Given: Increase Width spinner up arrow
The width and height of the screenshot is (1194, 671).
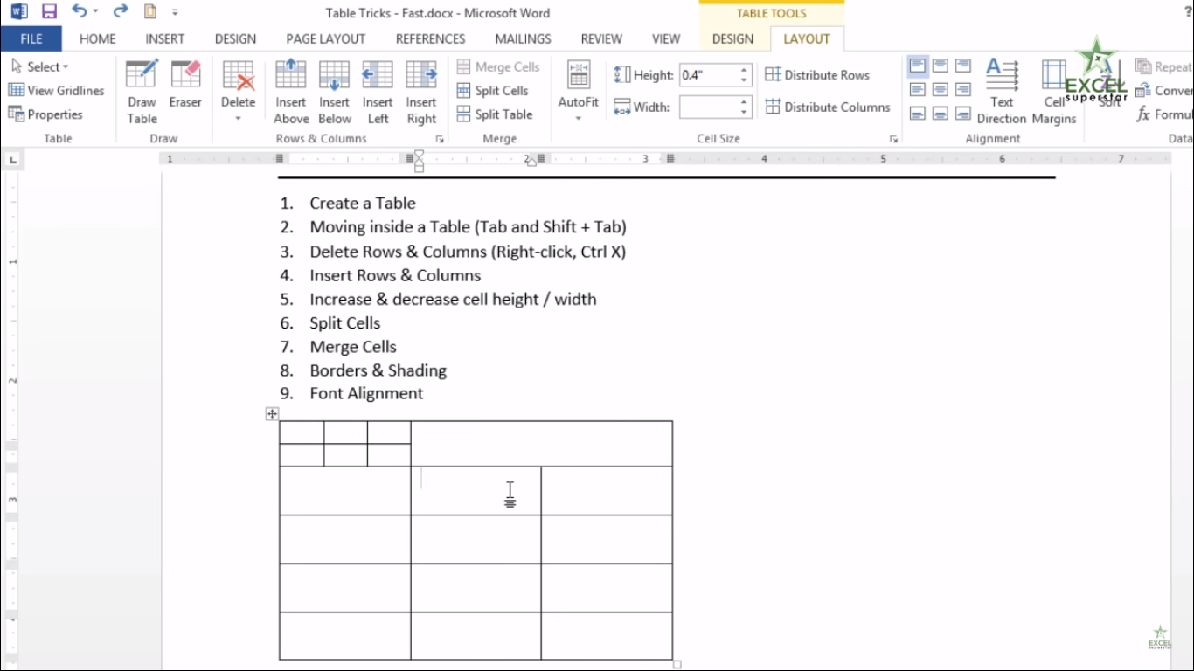Looking at the screenshot, I should pyautogui.click(x=744, y=102).
